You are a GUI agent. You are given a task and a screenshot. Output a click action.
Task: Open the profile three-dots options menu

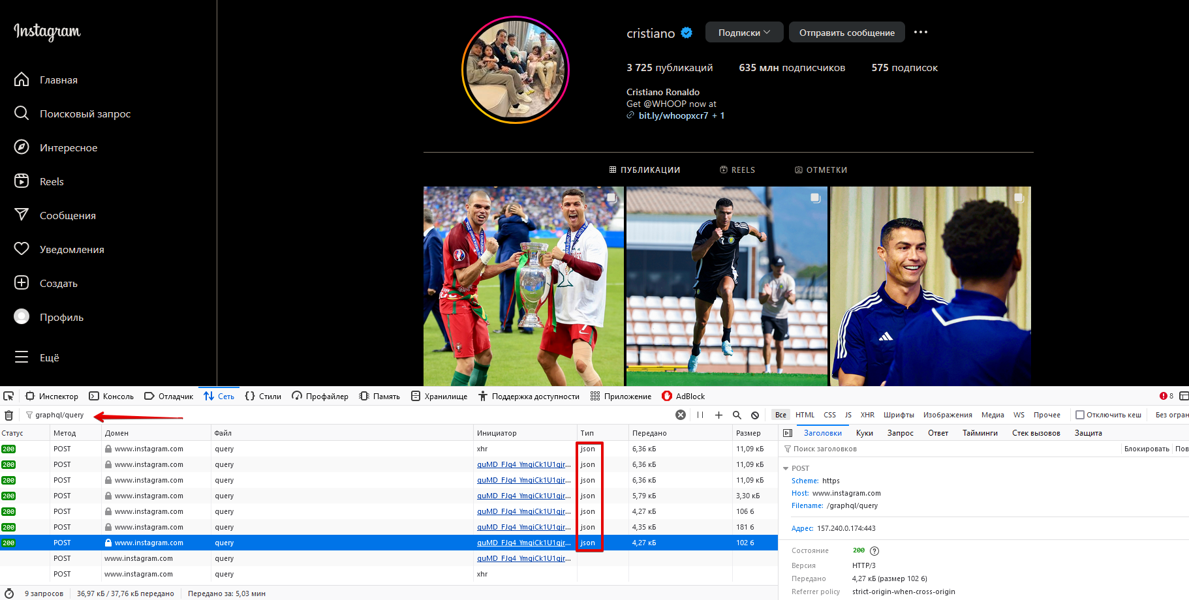(x=921, y=33)
